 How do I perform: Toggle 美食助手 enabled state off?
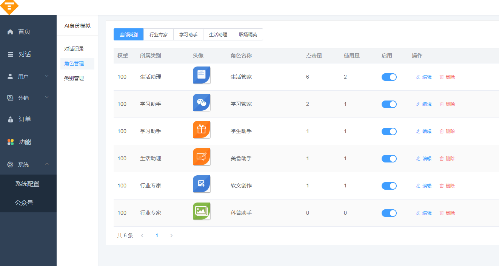click(389, 158)
